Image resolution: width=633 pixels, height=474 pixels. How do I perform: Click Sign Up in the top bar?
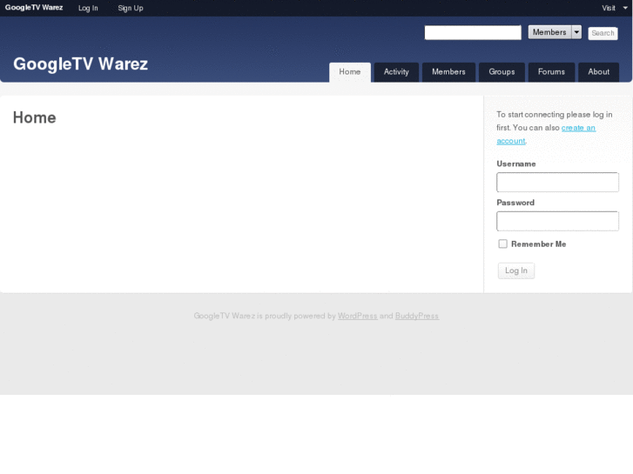[x=131, y=8]
